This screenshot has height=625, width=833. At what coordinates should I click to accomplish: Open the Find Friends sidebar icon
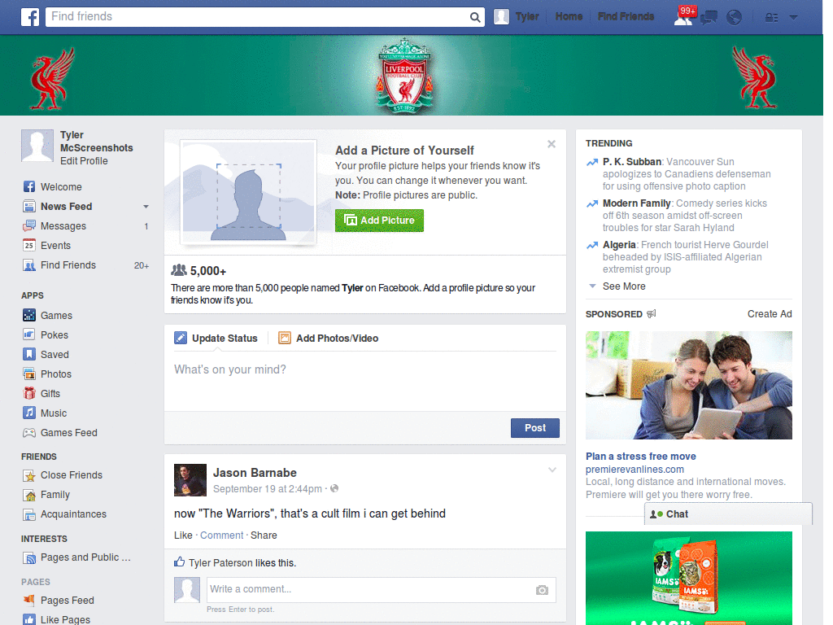tap(29, 265)
